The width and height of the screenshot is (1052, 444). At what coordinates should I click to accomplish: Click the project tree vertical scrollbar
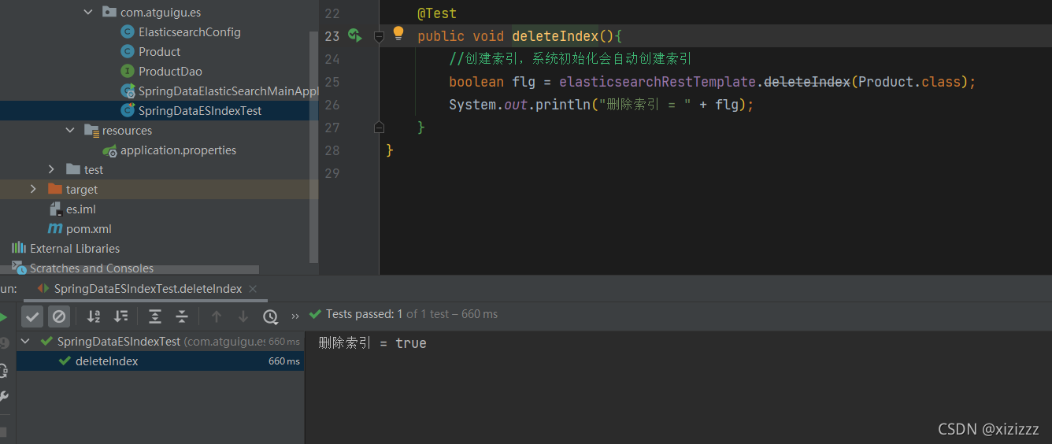[314, 146]
